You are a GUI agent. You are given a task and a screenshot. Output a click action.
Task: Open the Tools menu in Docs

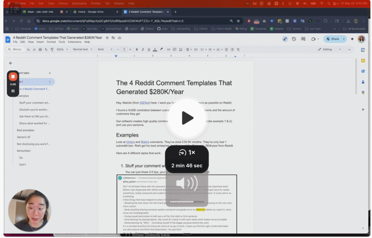click(62, 42)
